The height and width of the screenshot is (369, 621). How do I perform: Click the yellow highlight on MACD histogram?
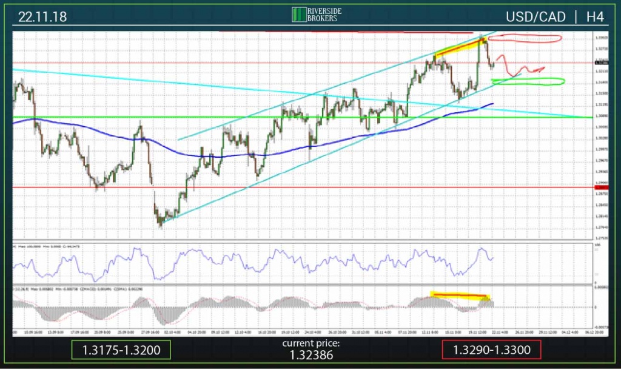pyautogui.click(x=458, y=296)
